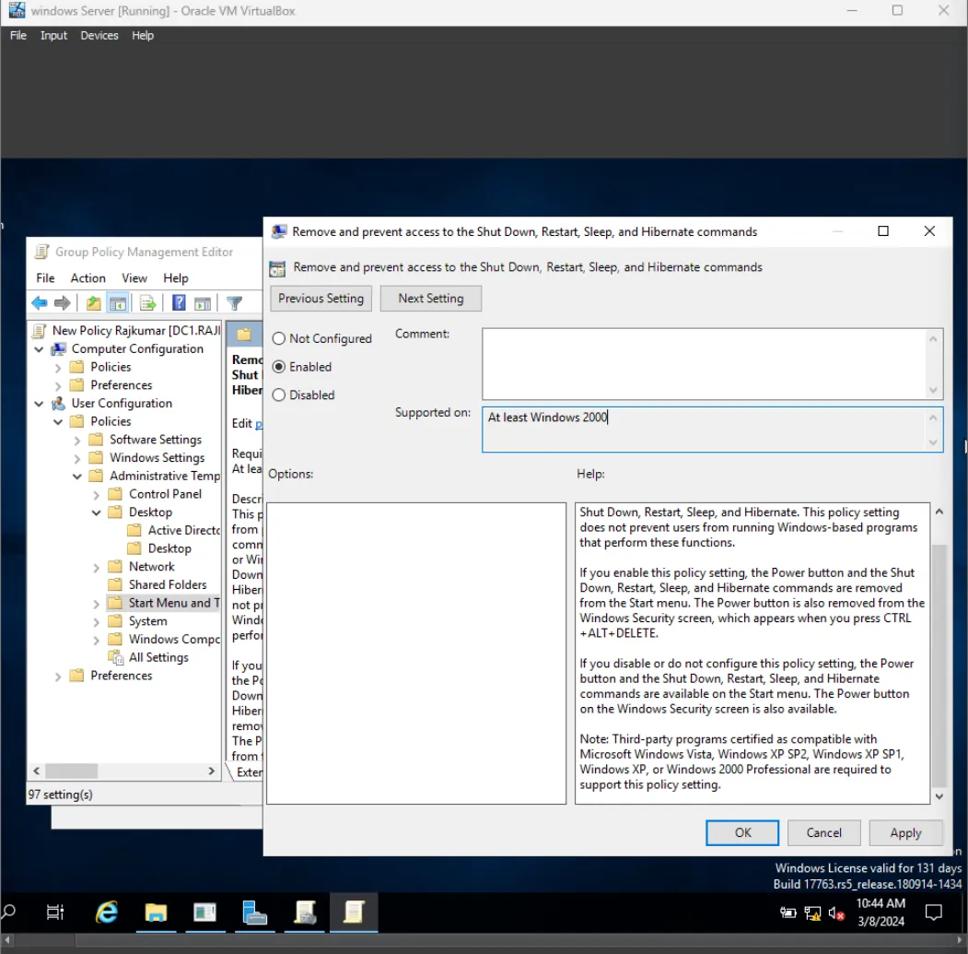The width and height of the screenshot is (968, 954).
Task: Click the muted speaker tray icon
Action: click(836, 913)
